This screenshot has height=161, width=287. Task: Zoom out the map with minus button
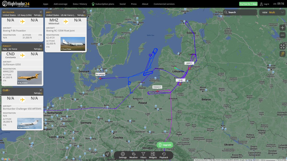[x=282, y=35]
